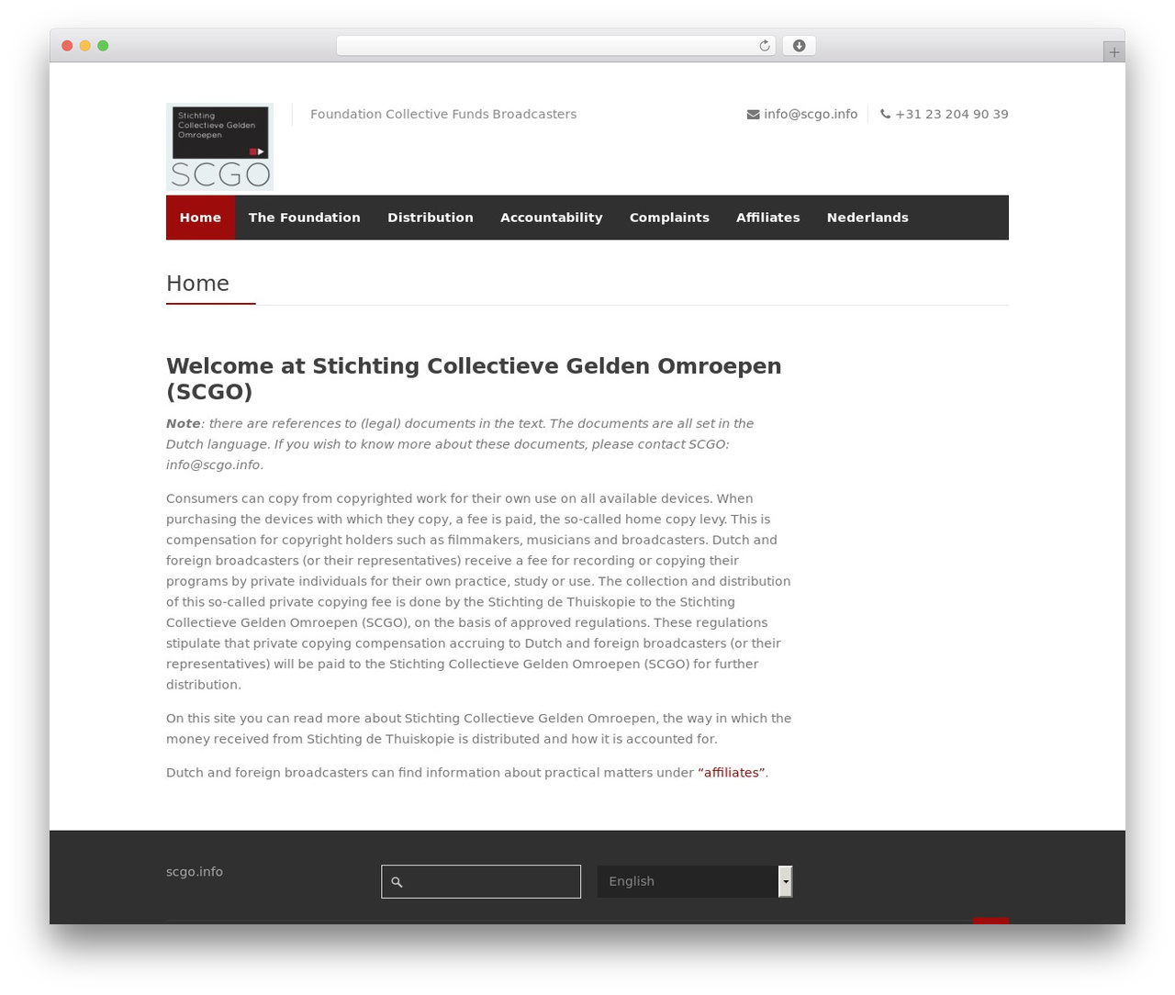
Task: Add a new browser tab
Action: [x=1113, y=52]
